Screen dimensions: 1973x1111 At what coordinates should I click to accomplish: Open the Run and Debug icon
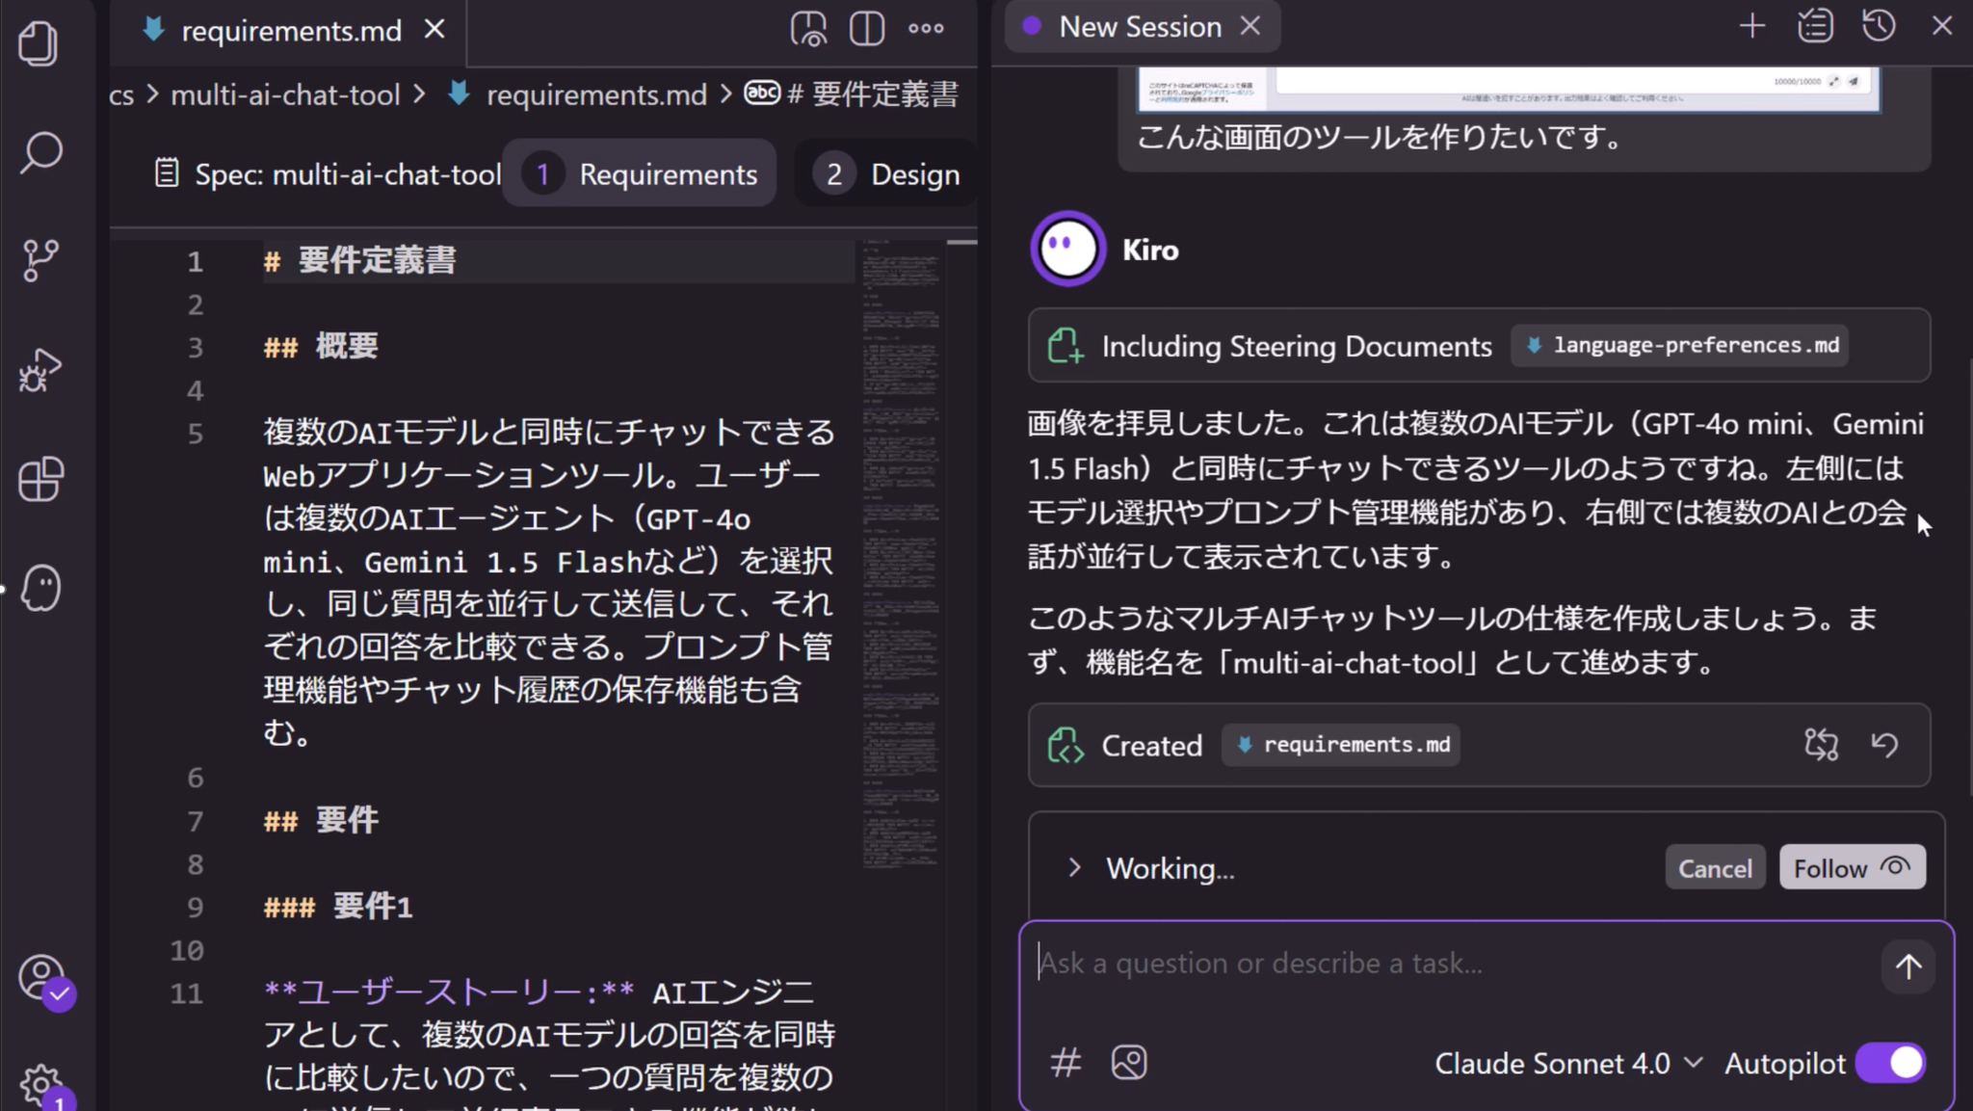(x=39, y=369)
